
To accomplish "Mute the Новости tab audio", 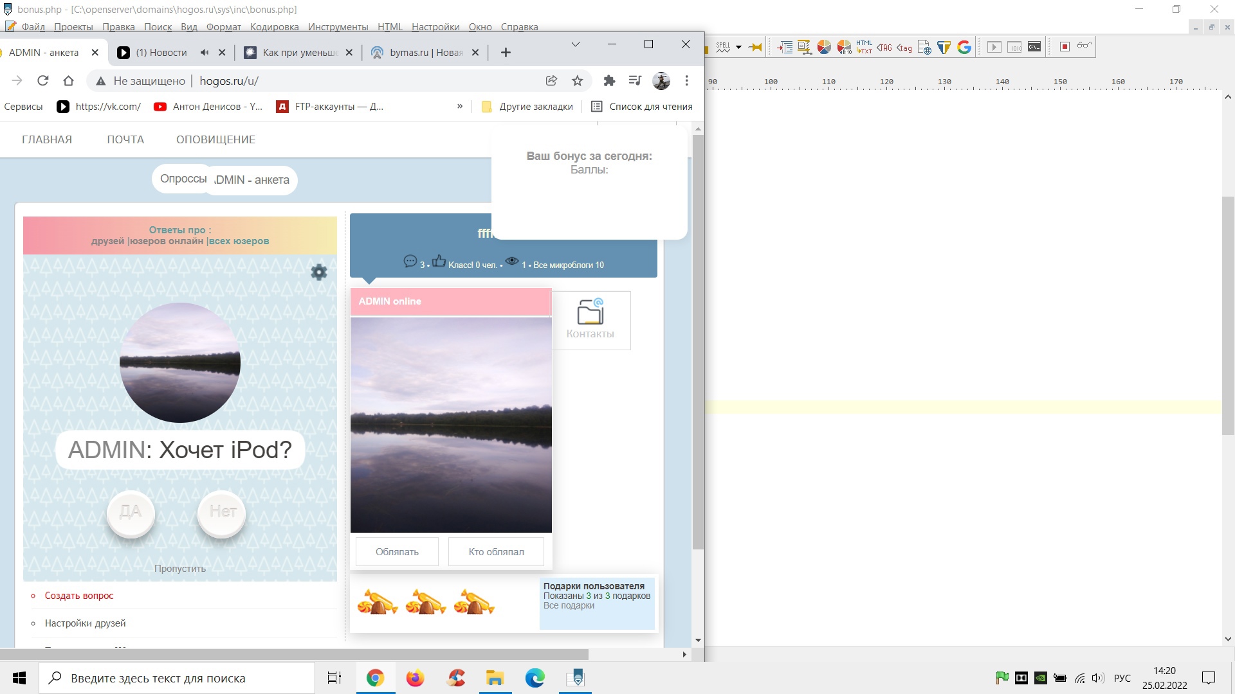I will [x=205, y=53].
